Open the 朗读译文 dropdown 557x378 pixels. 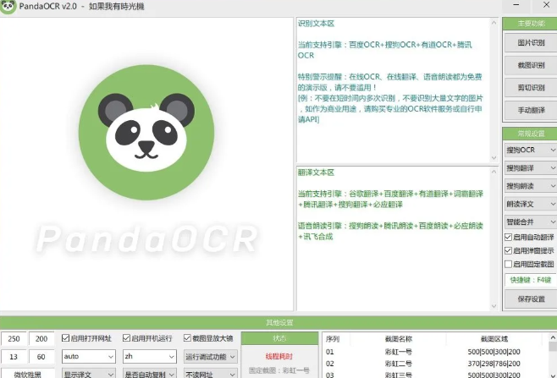point(531,204)
